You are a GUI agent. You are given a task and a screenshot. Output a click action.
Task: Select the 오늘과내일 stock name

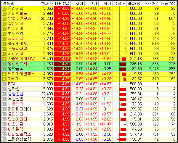pos(17,49)
